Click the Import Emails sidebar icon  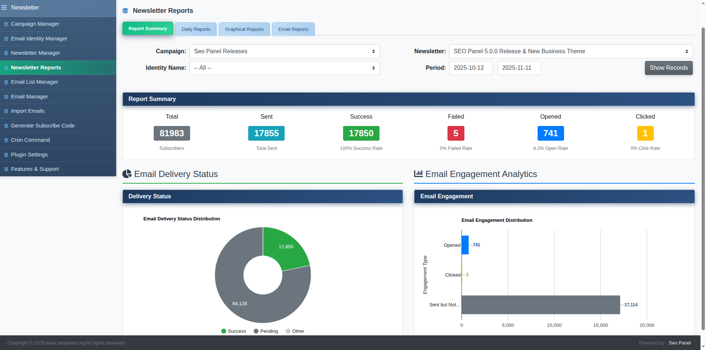click(x=6, y=111)
